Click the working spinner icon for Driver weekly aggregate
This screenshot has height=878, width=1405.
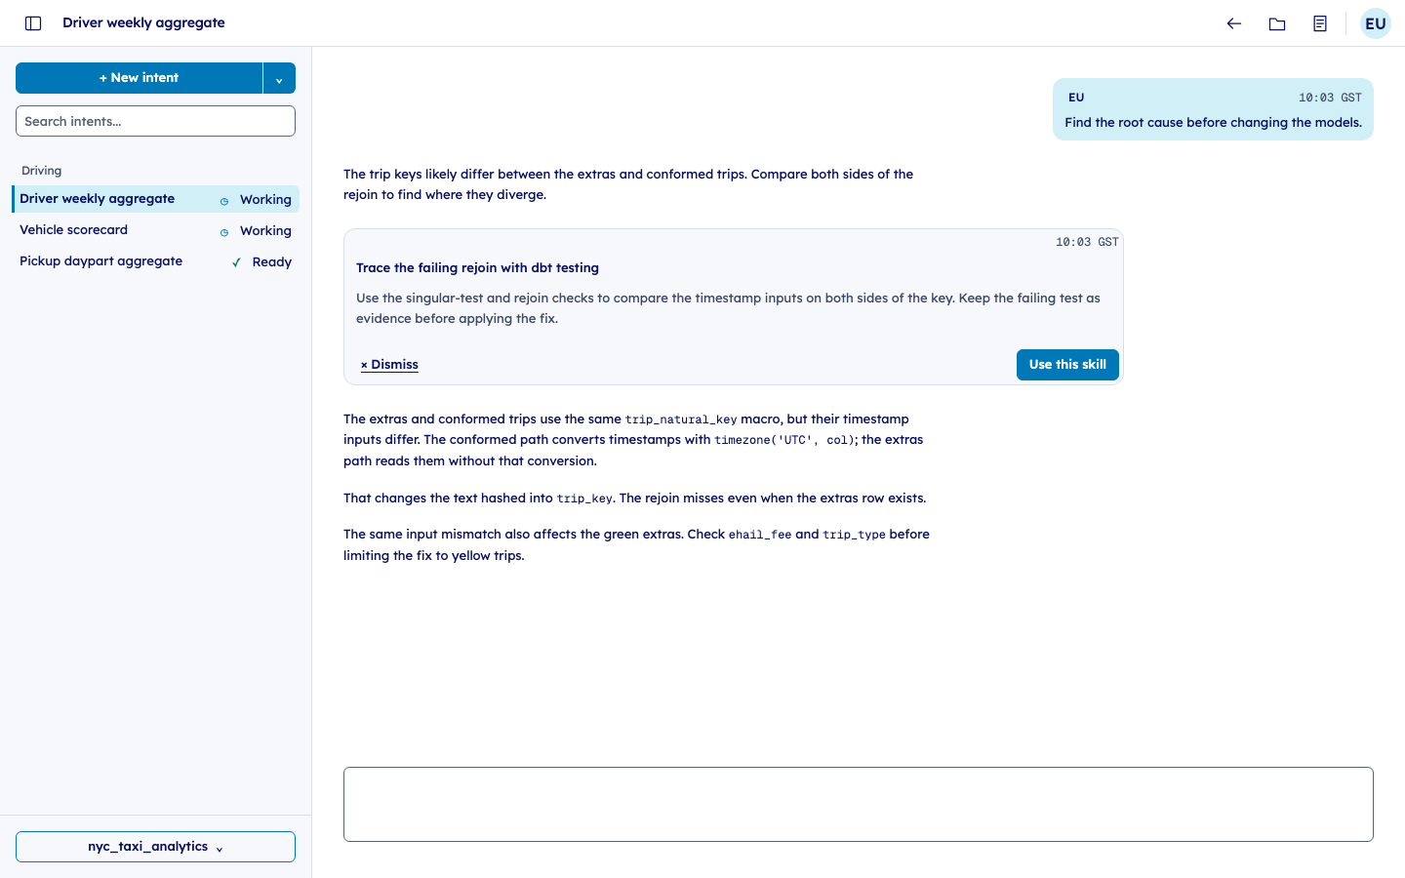224,201
